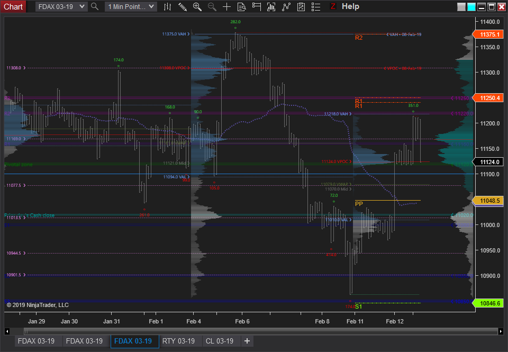This screenshot has height=352, width=508.
Task: Click the 11300.0 price axis label
Action: coord(490,73)
